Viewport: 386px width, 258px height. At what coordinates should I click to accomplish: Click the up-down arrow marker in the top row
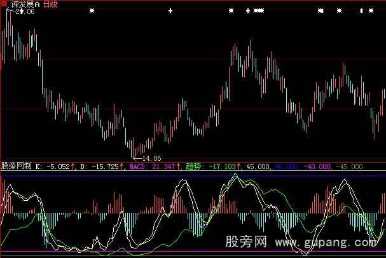click(x=361, y=11)
